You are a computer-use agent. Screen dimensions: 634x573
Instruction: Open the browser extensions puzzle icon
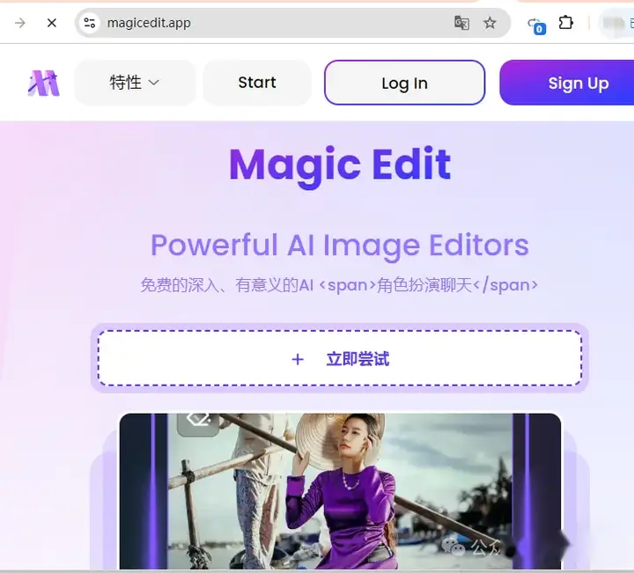coord(565,23)
